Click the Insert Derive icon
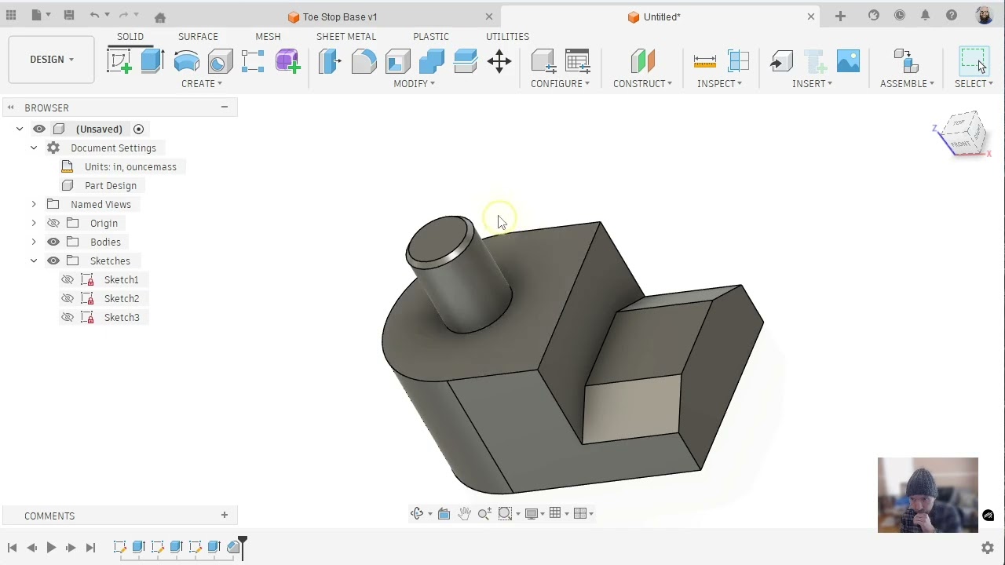1005x565 pixels. [781, 61]
